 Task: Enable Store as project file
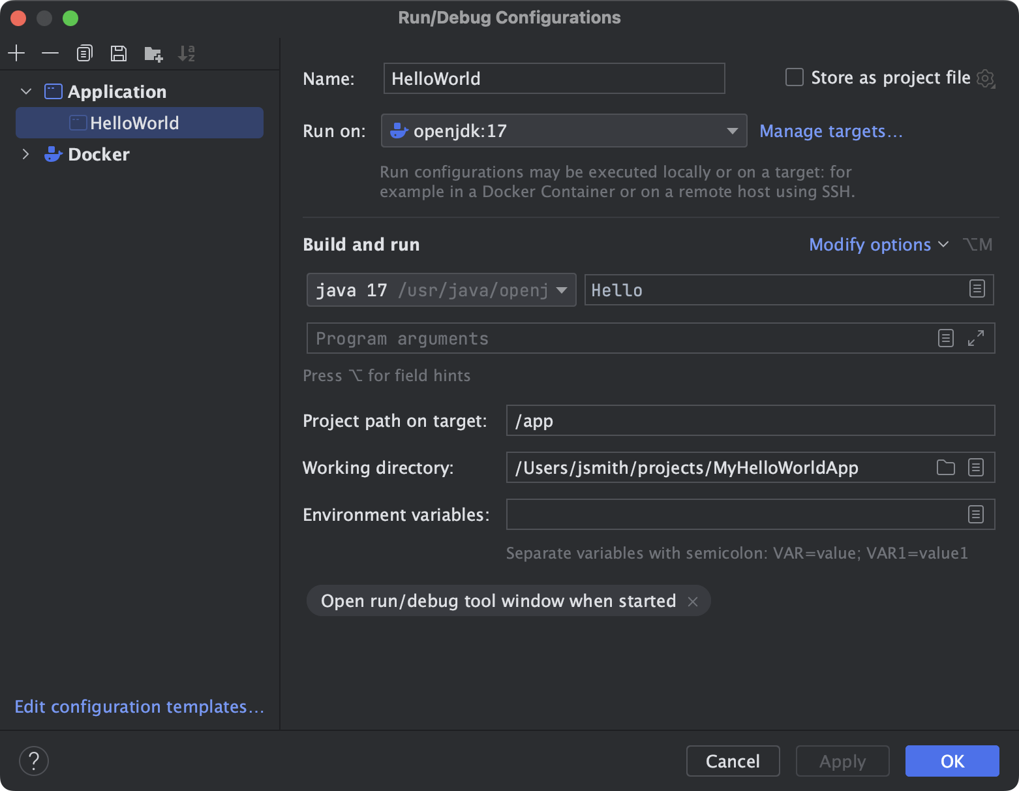tap(794, 77)
